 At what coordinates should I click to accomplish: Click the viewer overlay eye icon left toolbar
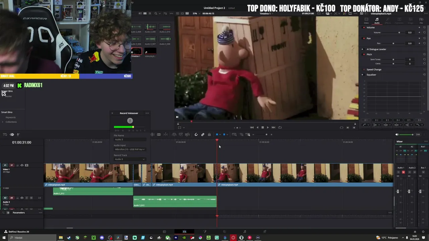point(12,135)
